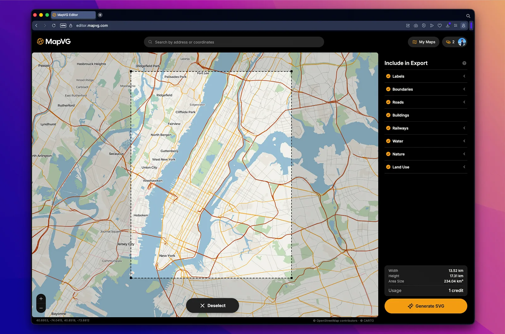
Task: Uncheck the Roads layer
Action: (x=388, y=102)
